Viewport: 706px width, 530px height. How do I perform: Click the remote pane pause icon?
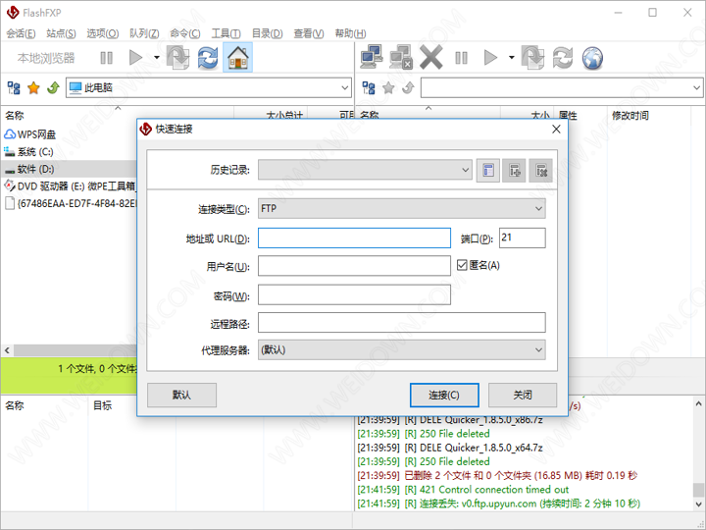tap(461, 58)
